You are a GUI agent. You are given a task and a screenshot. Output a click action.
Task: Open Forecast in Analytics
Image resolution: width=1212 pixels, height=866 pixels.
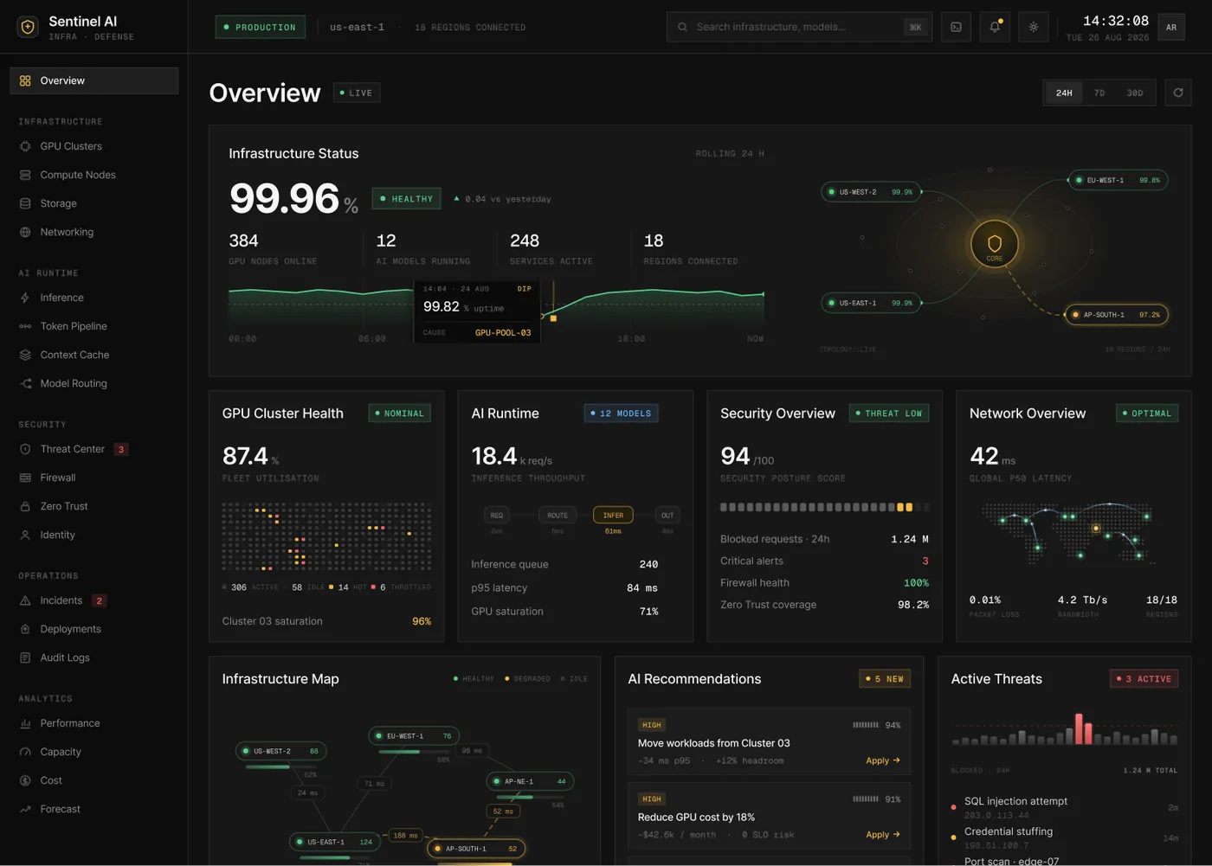[93, 809]
